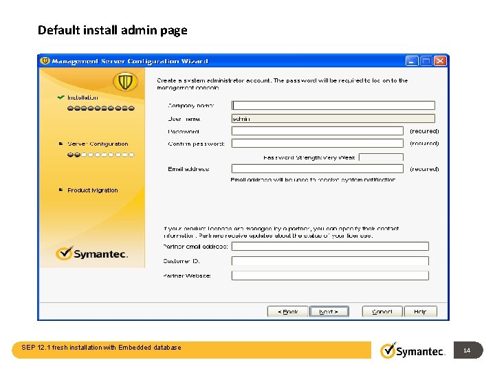The image size is (495, 371).
Task: Click the Server Configuration step label
Action: coord(98,144)
